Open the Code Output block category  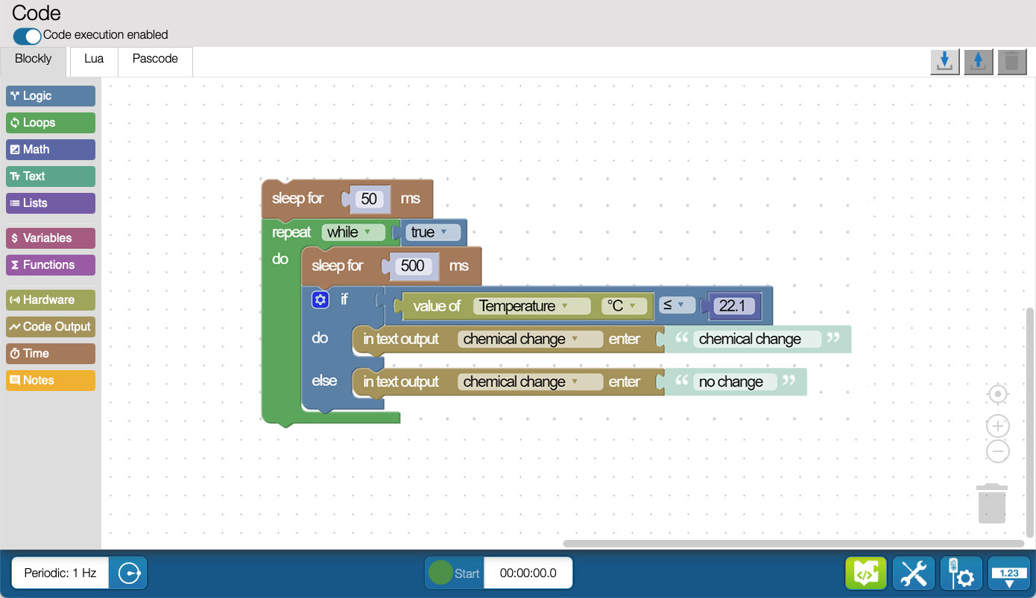coord(51,327)
